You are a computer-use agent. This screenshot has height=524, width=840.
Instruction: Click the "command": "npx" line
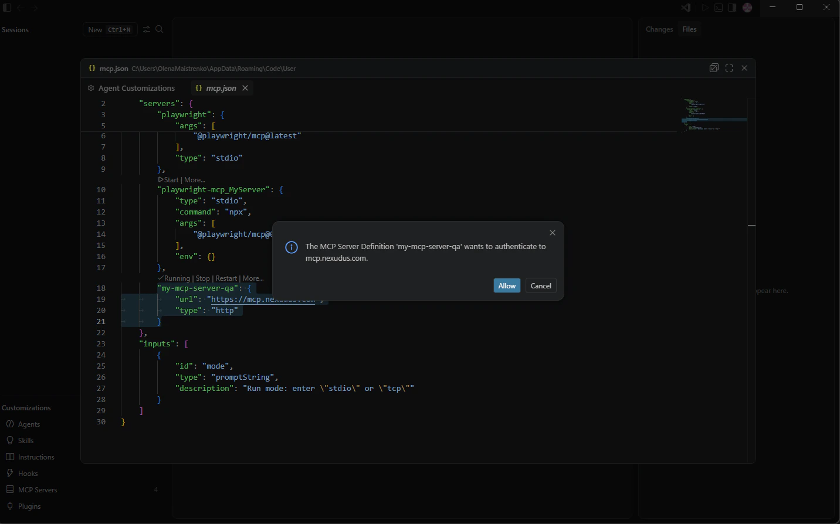213,212
